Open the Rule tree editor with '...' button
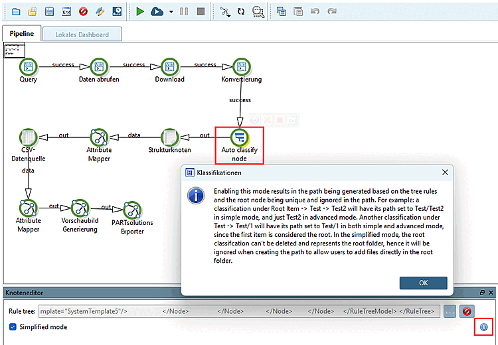This screenshot has height=345, width=498. point(450,311)
